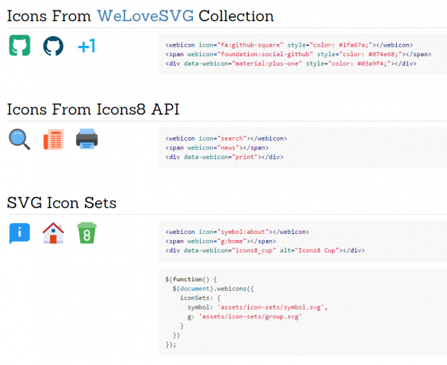Click the orange news icon
The image size is (447, 365).
tap(54, 139)
